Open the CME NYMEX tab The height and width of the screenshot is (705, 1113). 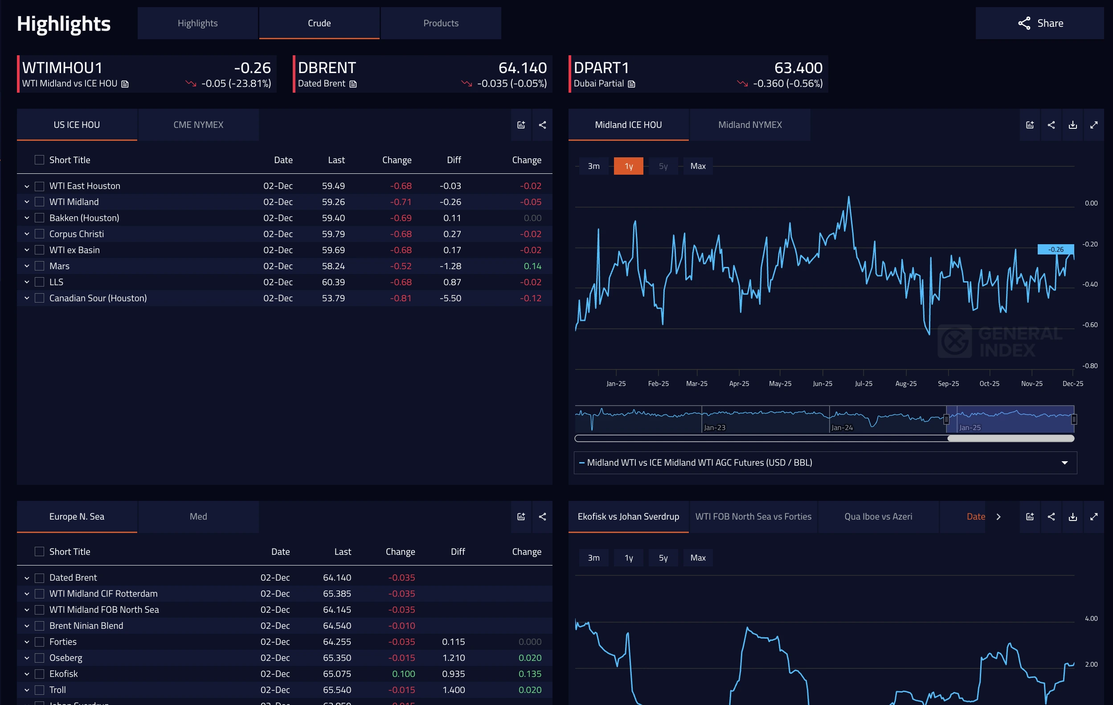click(198, 125)
